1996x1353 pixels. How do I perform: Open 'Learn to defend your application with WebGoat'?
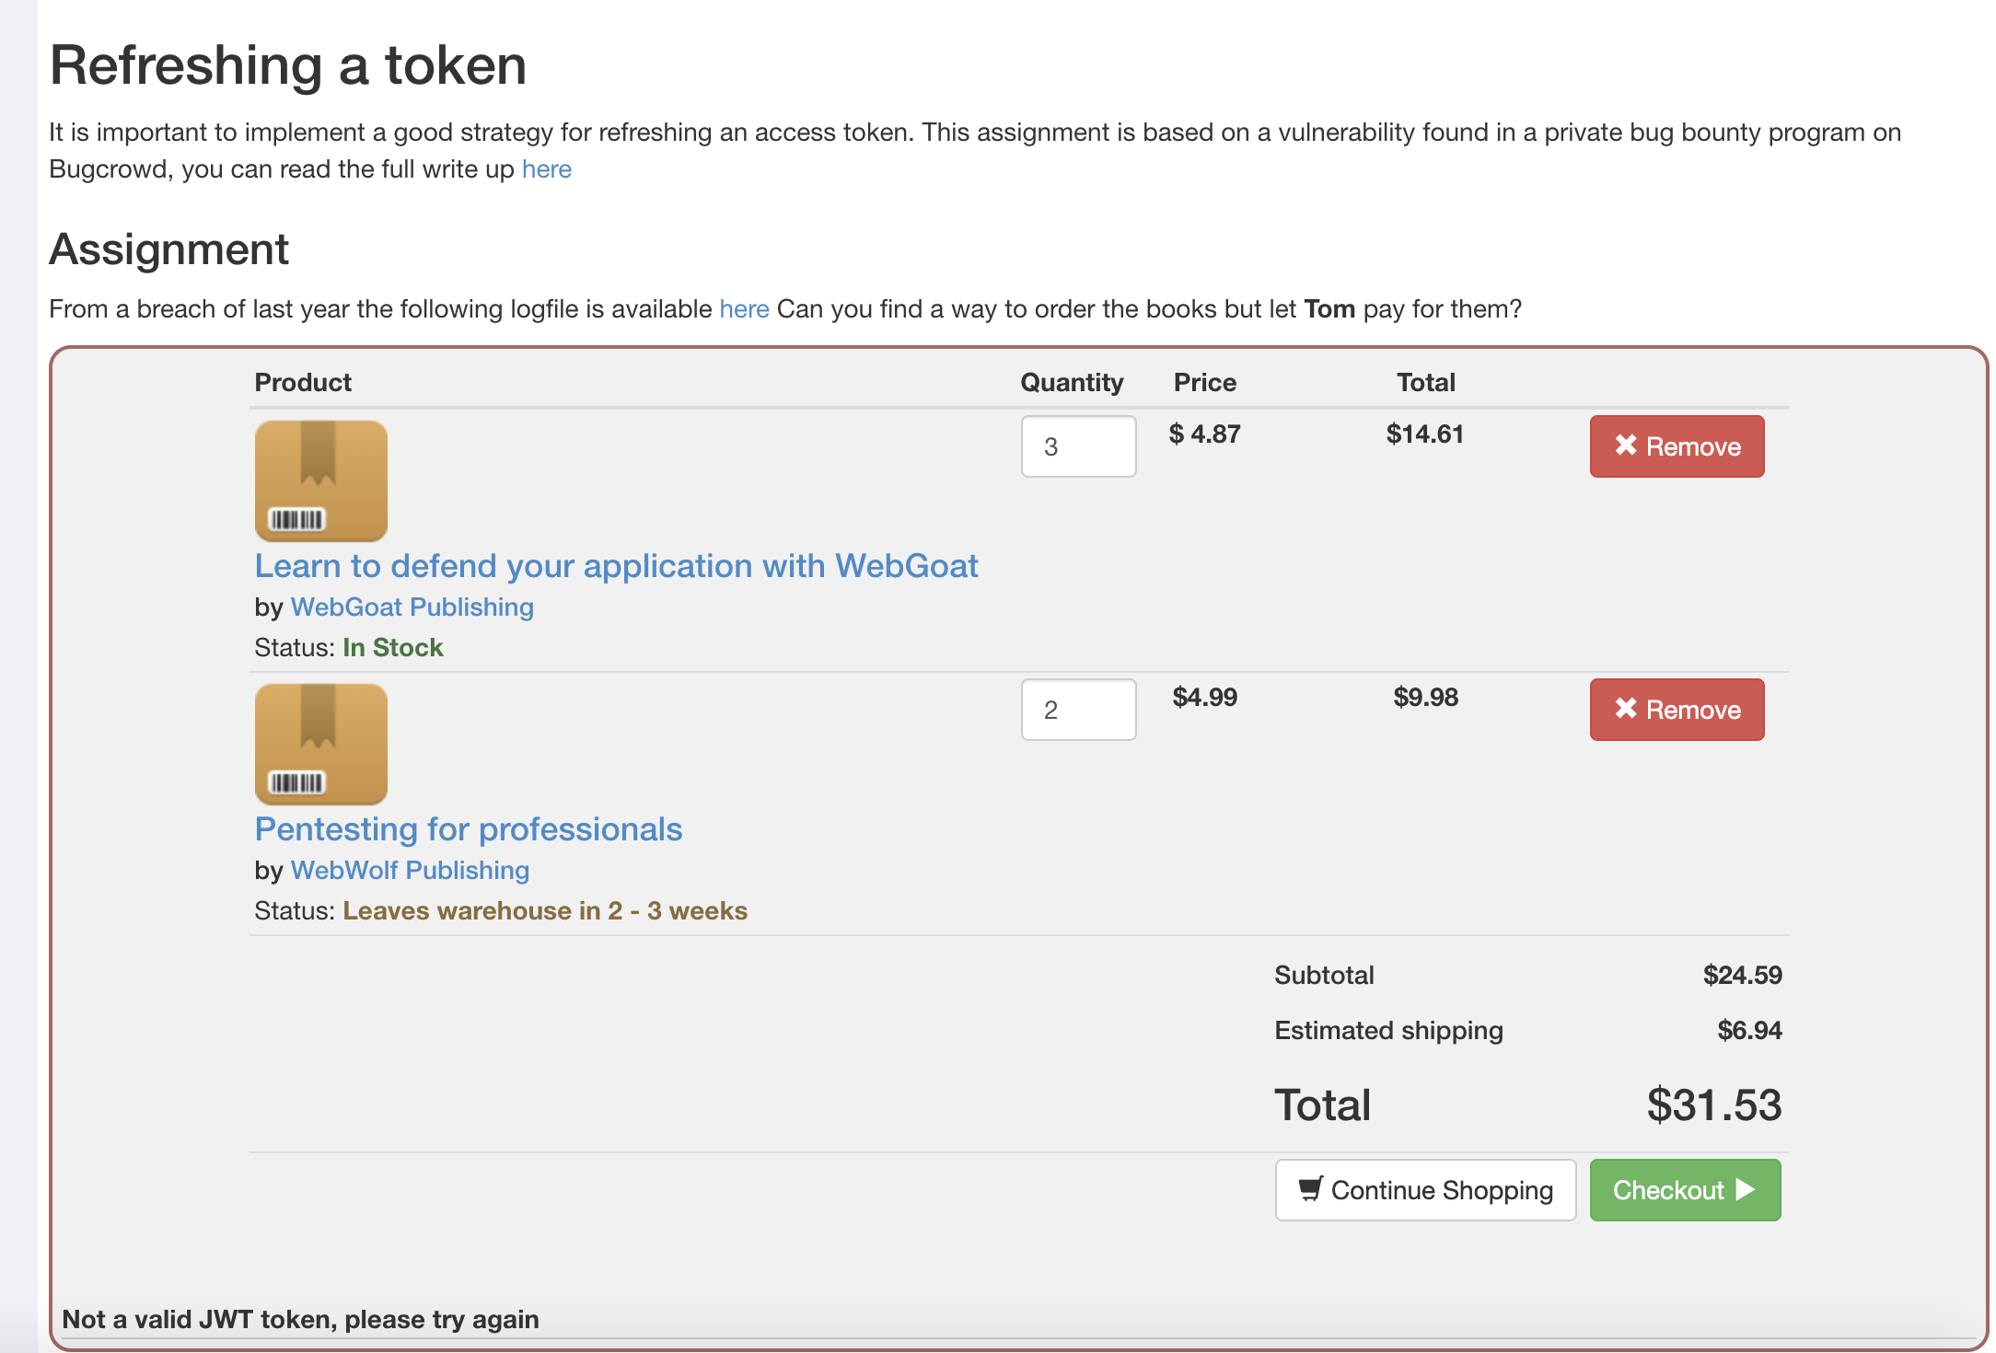616,566
